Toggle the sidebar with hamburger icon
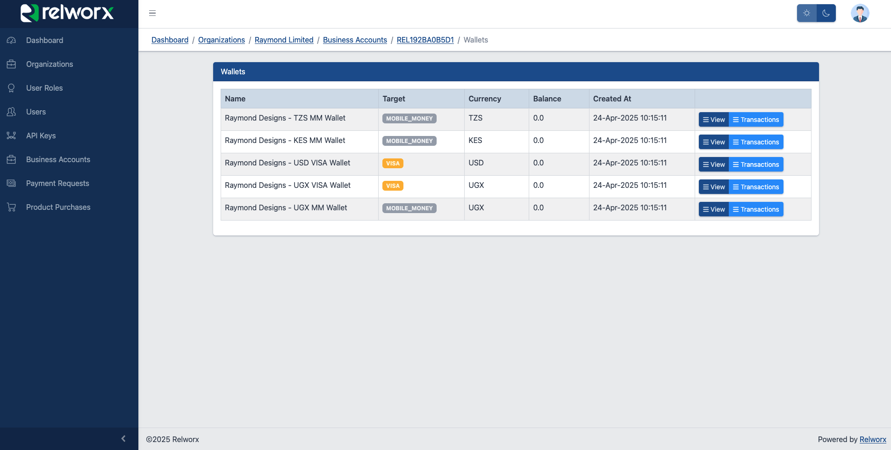Viewport: 891px width, 450px height. [152, 13]
